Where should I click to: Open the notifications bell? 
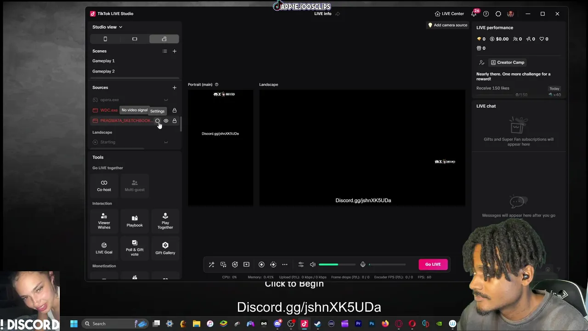point(474,14)
